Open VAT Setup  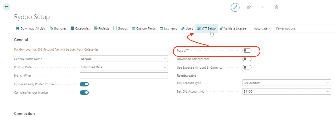point(207,28)
